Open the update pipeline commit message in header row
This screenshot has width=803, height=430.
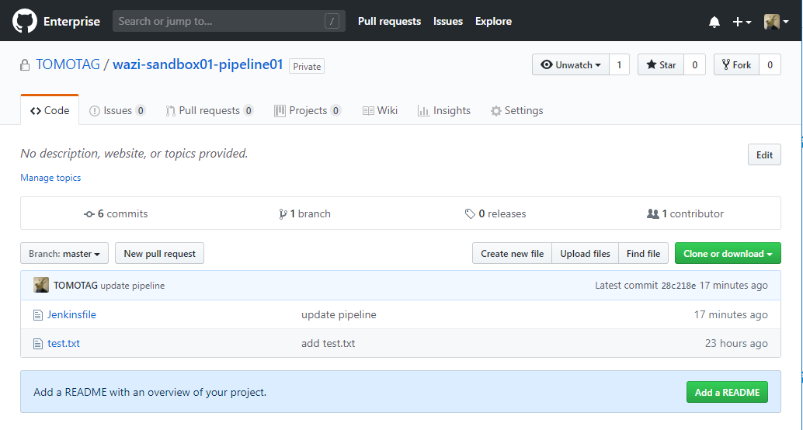(x=133, y=286)
